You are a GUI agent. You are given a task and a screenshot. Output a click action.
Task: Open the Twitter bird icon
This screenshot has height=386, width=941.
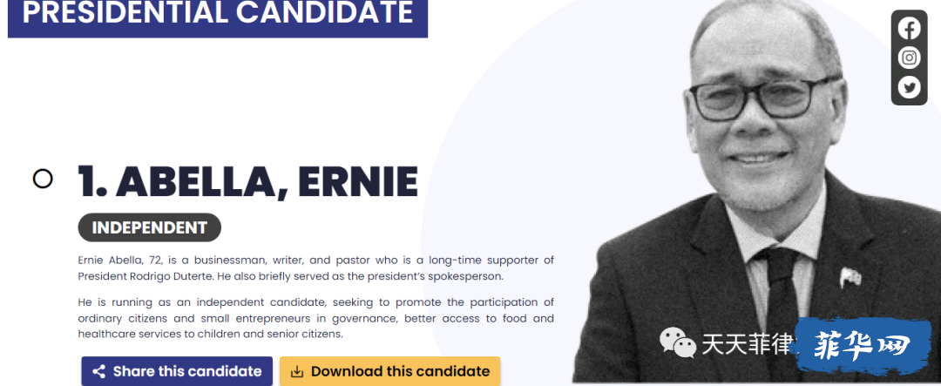tap(909, 88)
